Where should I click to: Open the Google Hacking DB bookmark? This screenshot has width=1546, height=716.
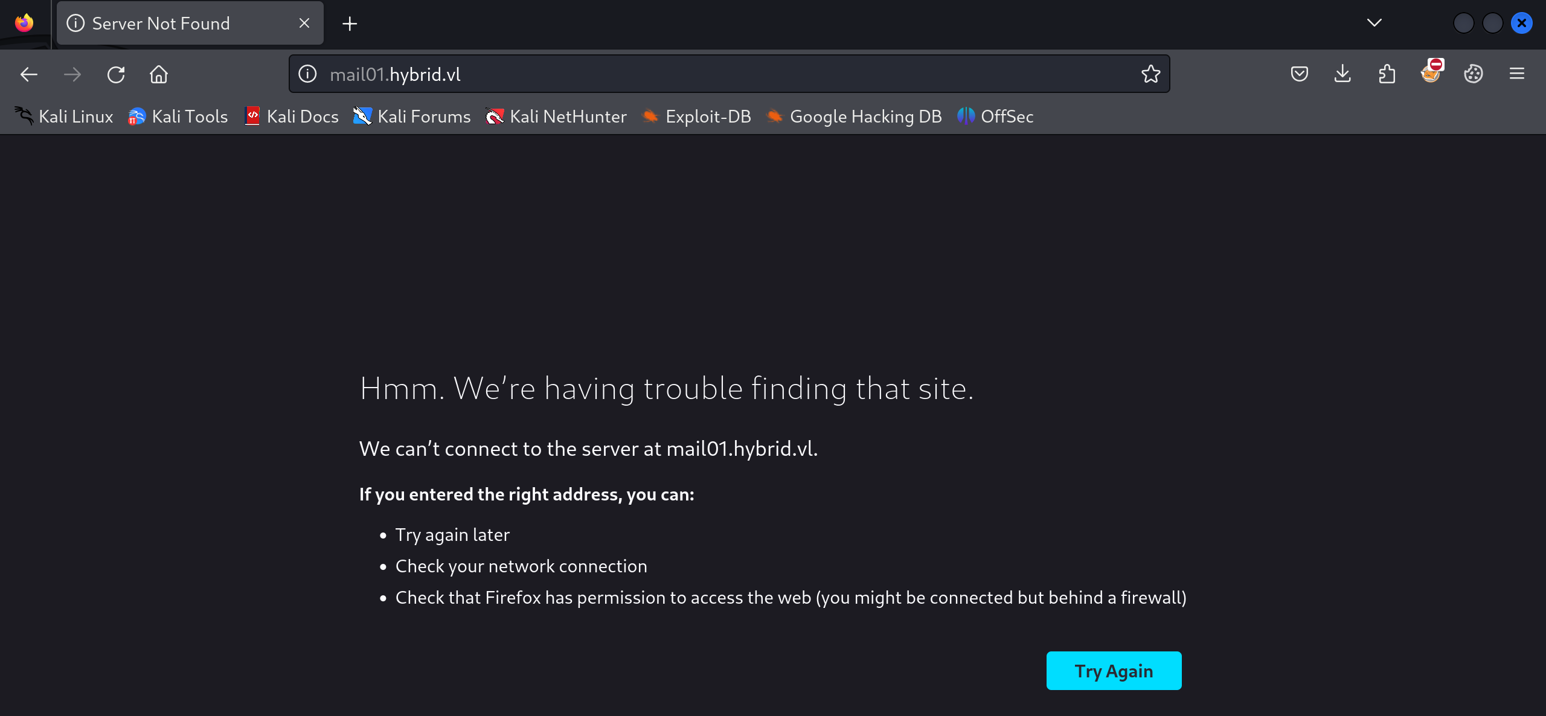tap(854, 117)
